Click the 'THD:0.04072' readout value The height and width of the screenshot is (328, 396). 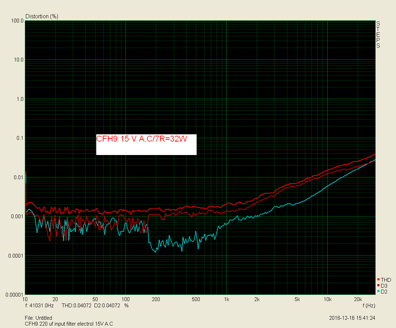(x=77, y=306)
